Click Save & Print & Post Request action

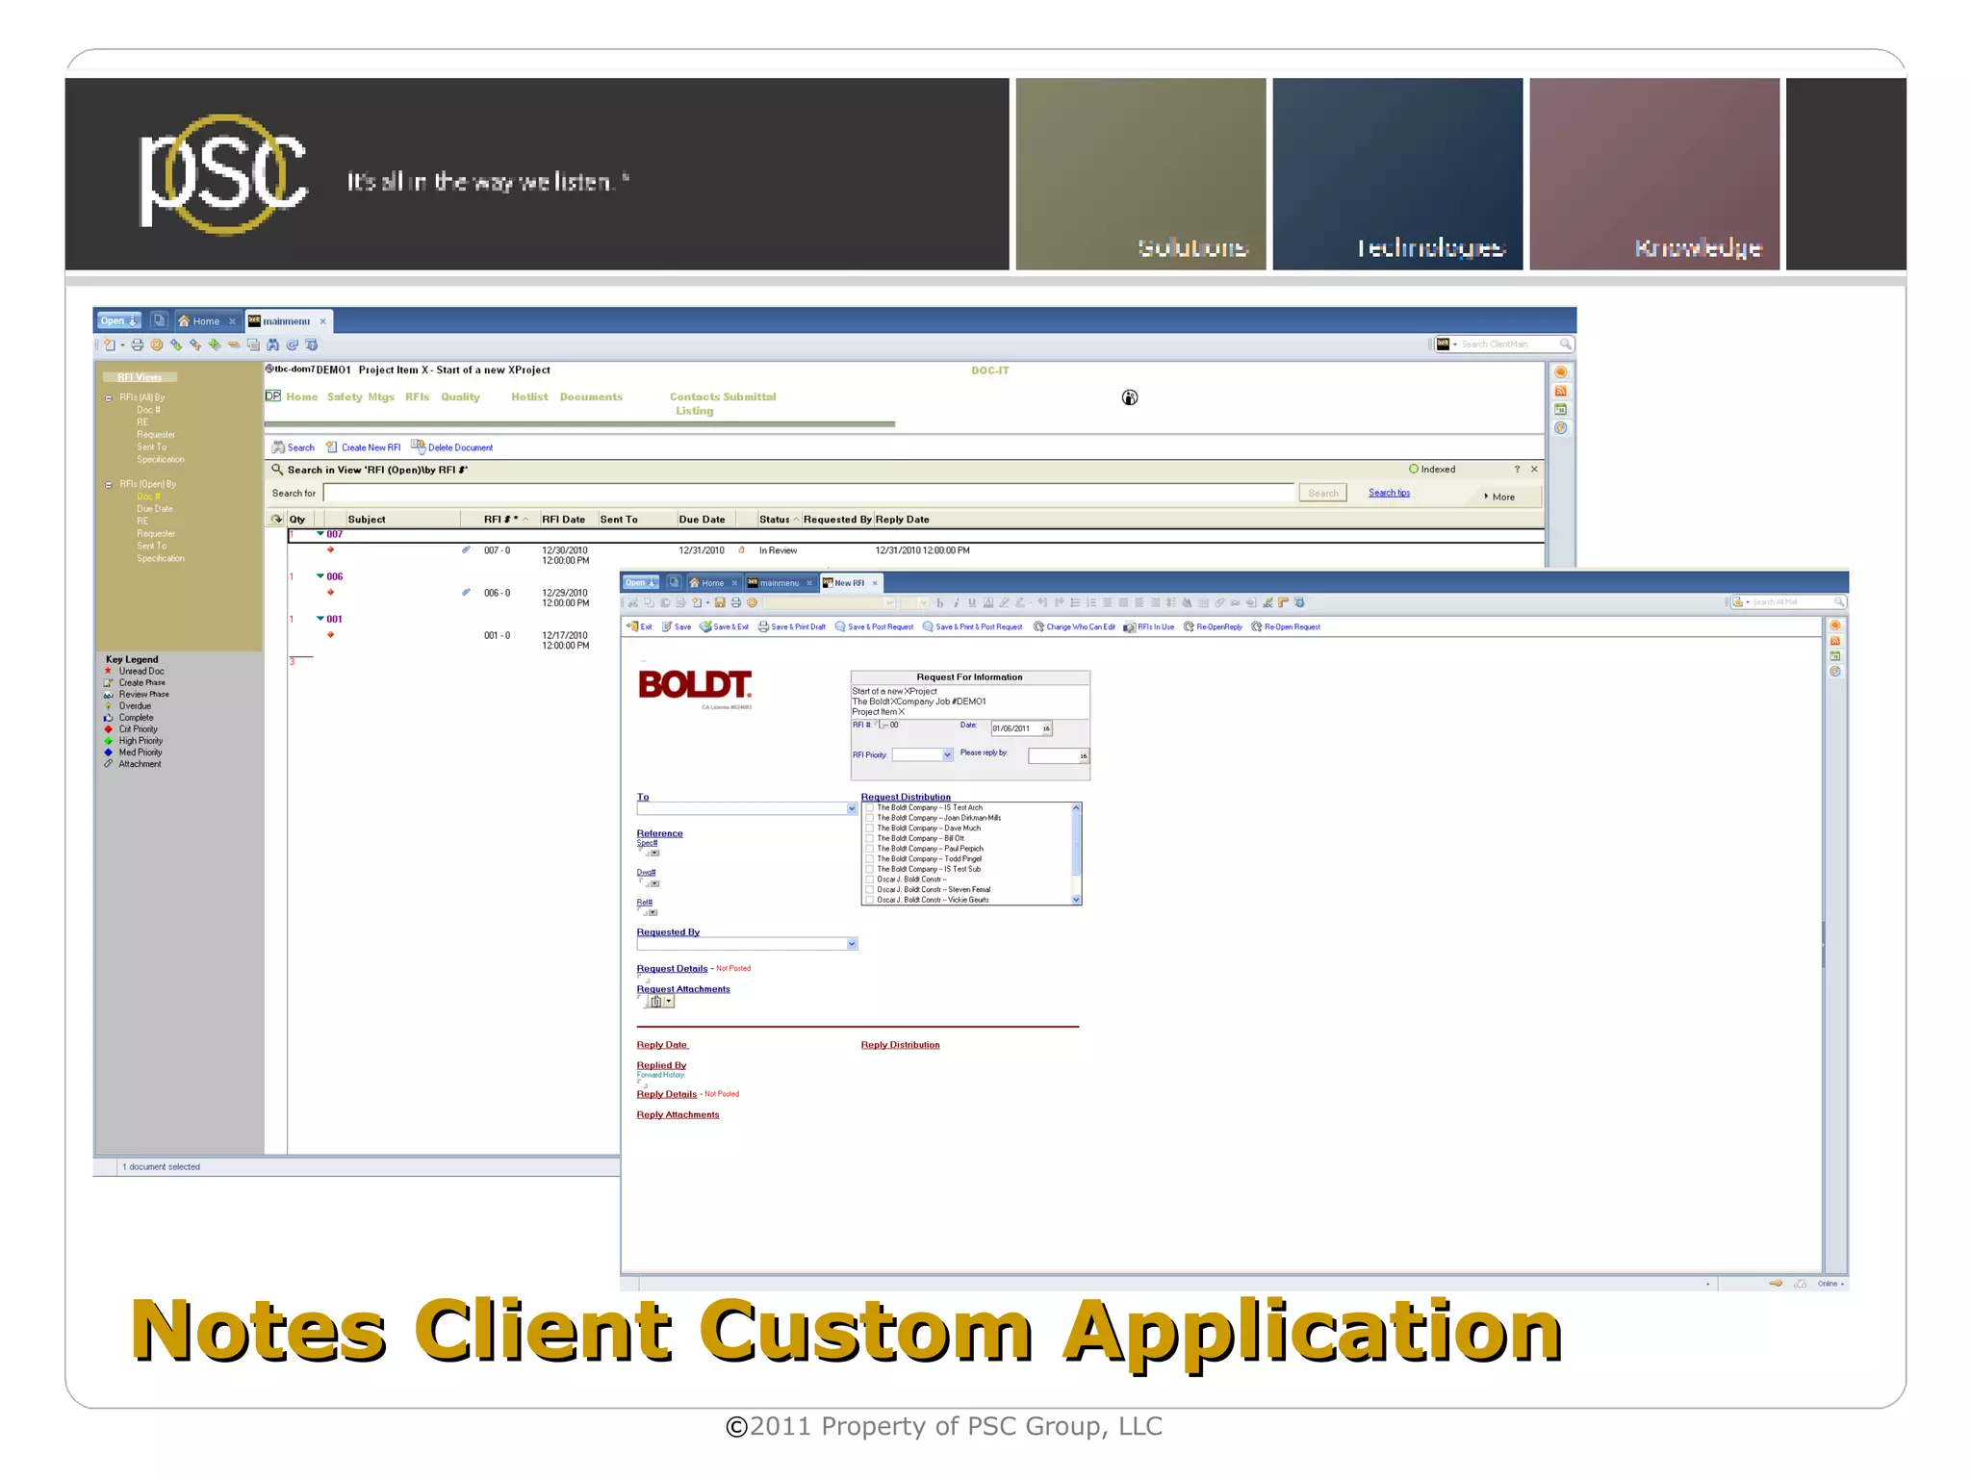972,627
